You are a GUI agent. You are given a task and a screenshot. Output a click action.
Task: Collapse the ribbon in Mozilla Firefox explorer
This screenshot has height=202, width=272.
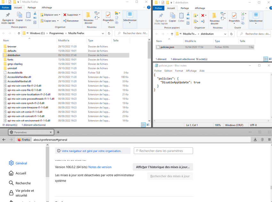144,7
